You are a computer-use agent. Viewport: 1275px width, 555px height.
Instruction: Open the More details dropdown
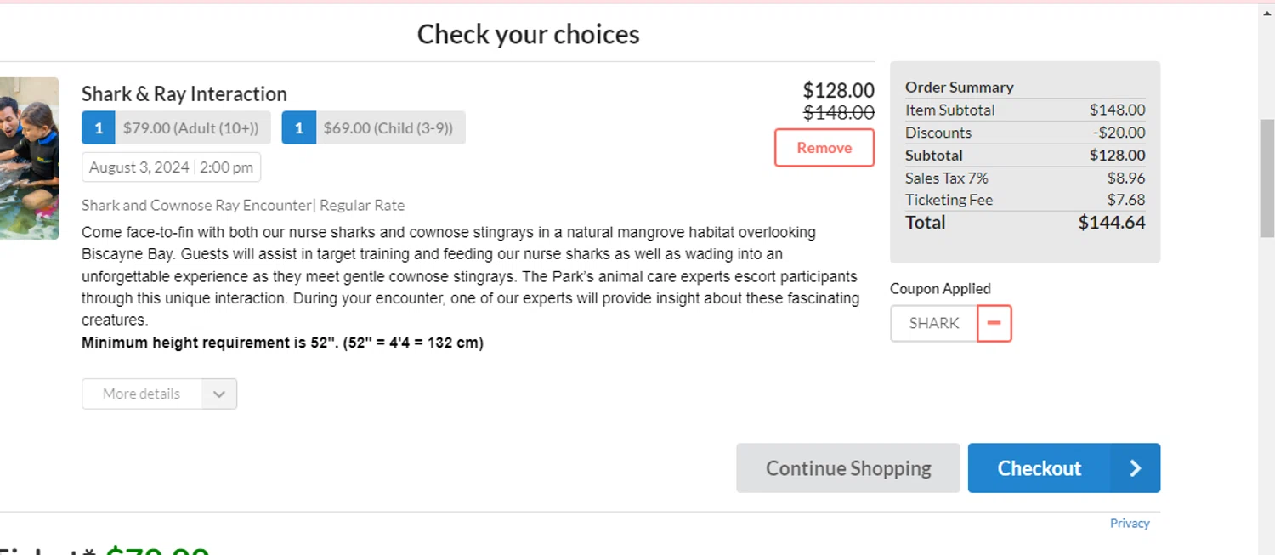[159, 394]
